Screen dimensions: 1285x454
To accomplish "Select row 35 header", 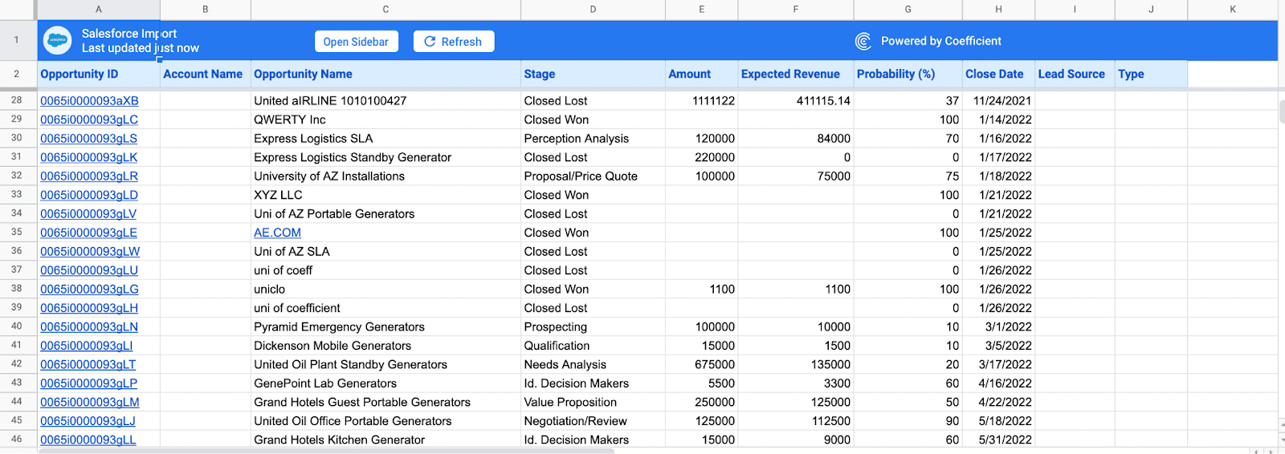I will tap(17, 232).
